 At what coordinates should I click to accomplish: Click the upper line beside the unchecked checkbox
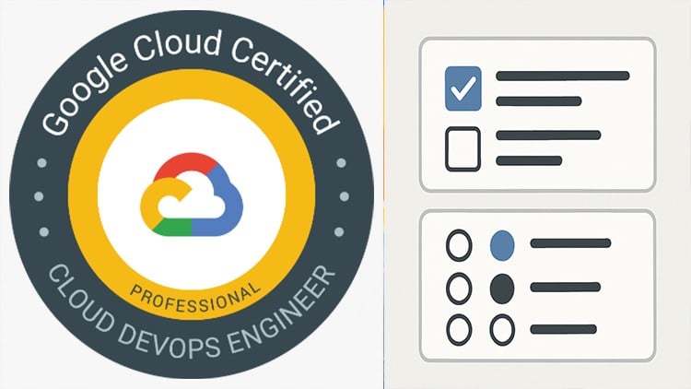coord(548,135)
